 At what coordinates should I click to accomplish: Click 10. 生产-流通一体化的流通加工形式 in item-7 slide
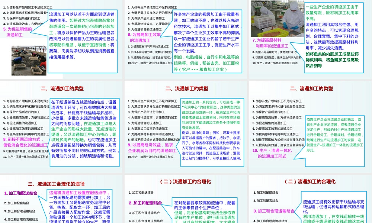click(x=275, y=63)
